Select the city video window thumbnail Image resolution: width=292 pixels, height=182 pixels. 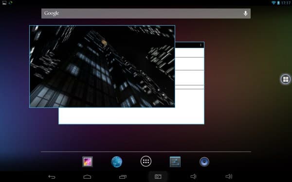coord(102,66)
